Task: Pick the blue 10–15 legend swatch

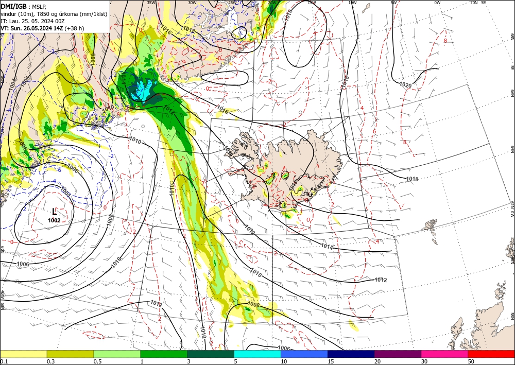Action: click(x=304, y=354)
